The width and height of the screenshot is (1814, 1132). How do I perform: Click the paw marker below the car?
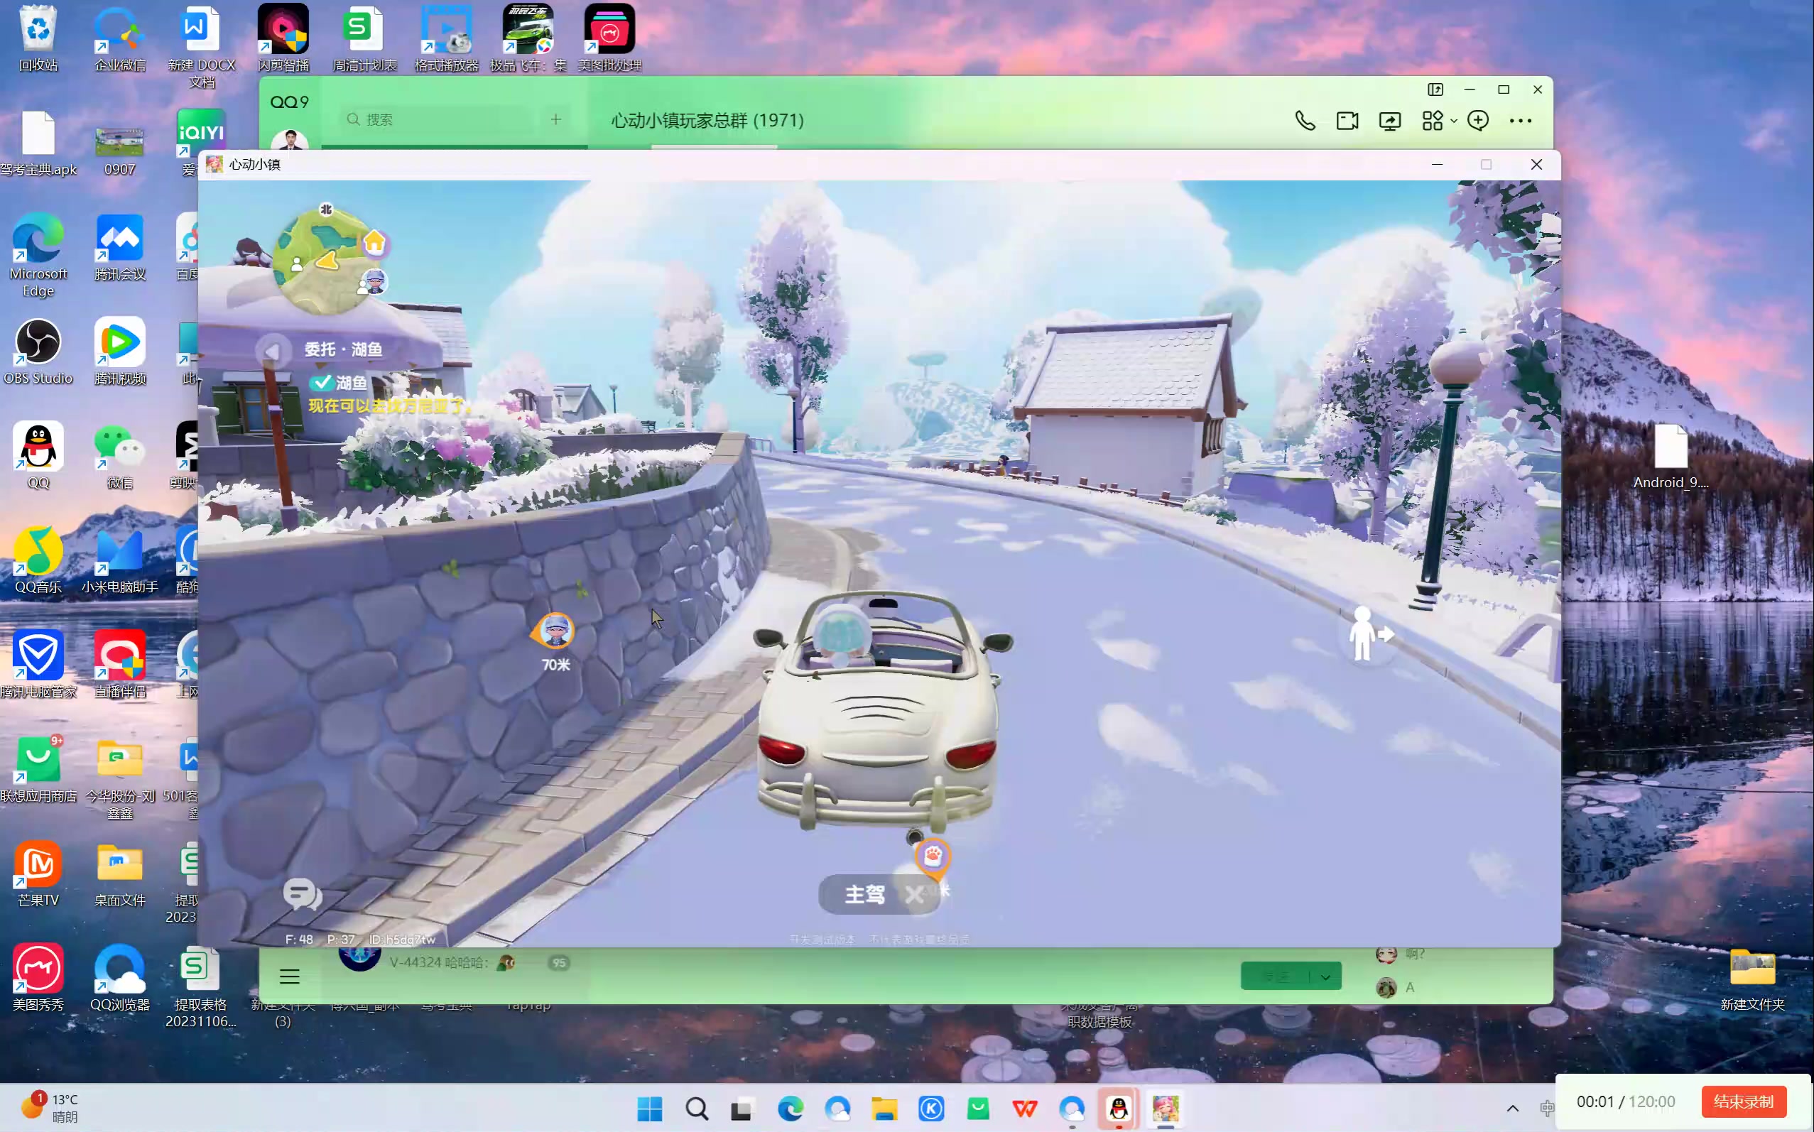pos(932,856)
